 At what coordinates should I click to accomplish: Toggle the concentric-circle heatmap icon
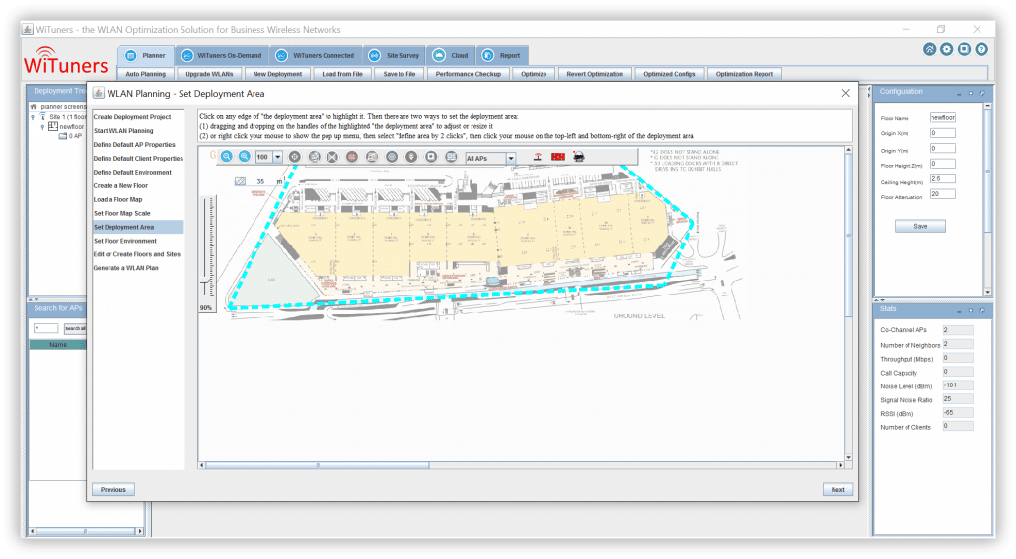(x=392, y=157)
